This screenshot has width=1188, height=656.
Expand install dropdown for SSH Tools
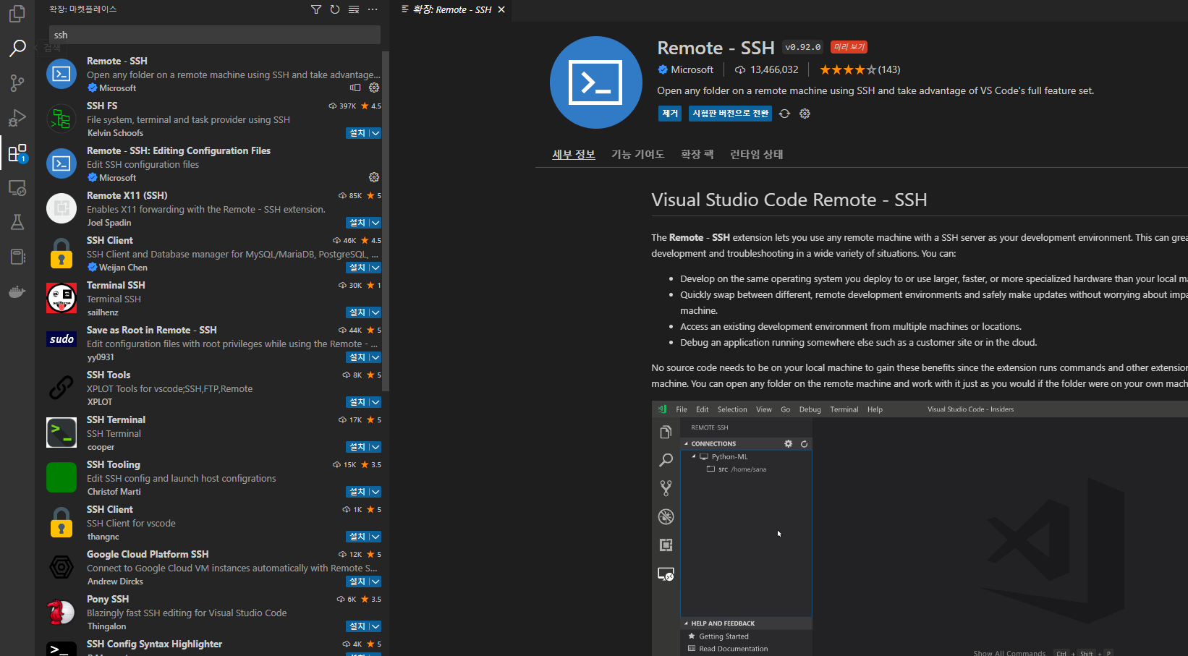coord(375,402)
